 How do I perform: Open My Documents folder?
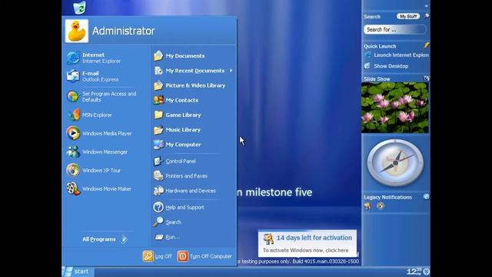click(179, 56)
